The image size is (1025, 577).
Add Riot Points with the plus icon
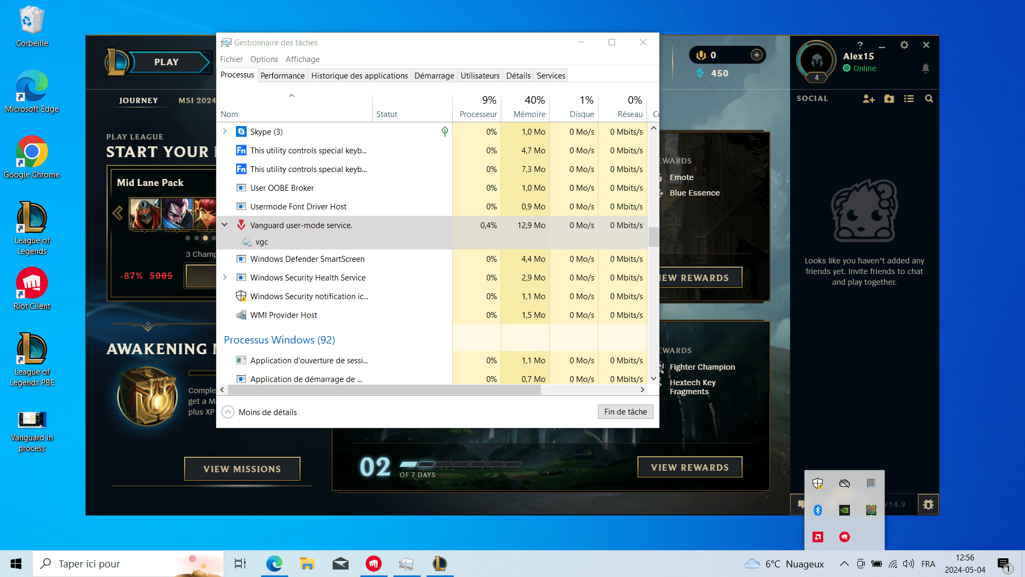coord(756,55)
